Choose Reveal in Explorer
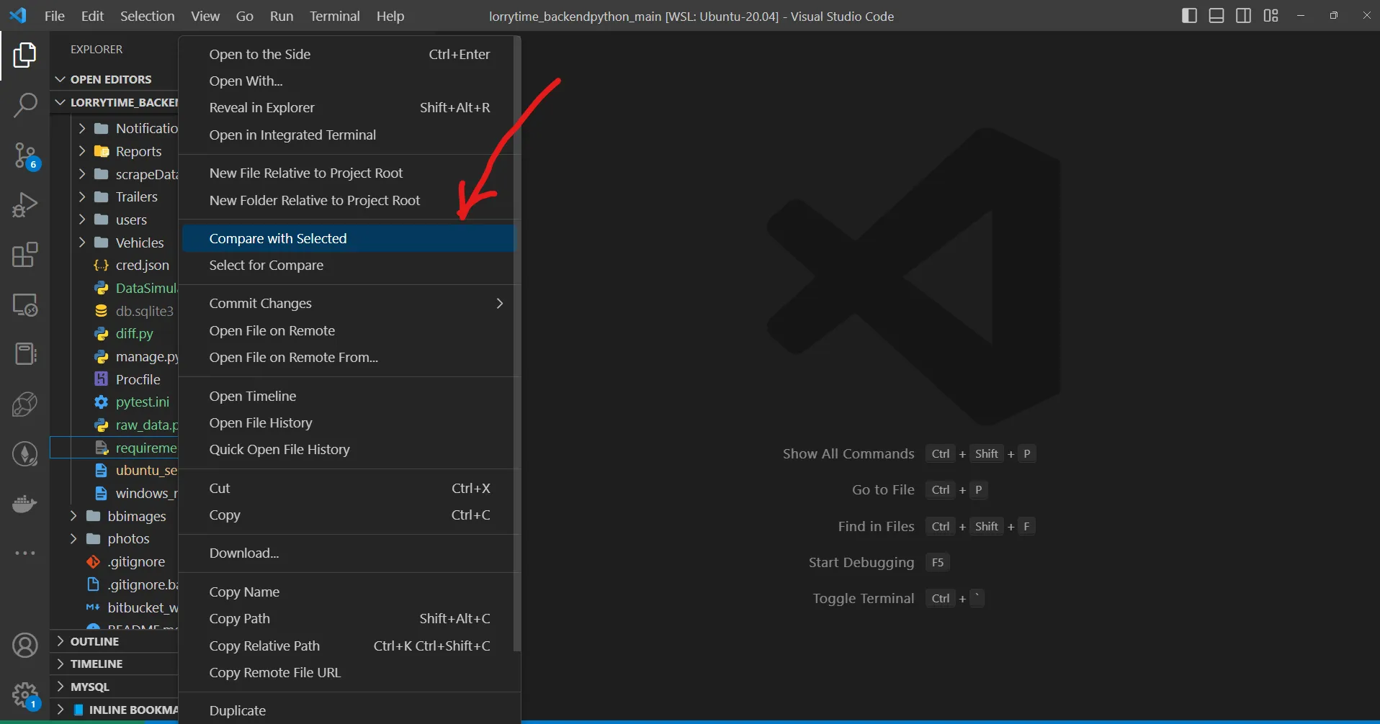Image resolution: width=1380 pixels, height=724 pixels. coord(349,108)
